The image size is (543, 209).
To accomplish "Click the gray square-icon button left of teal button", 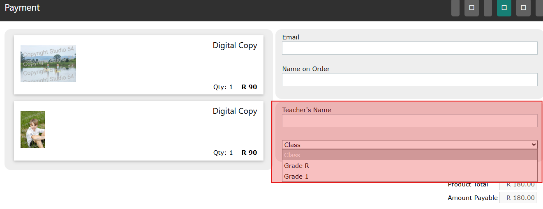I will tap(471, 8).
